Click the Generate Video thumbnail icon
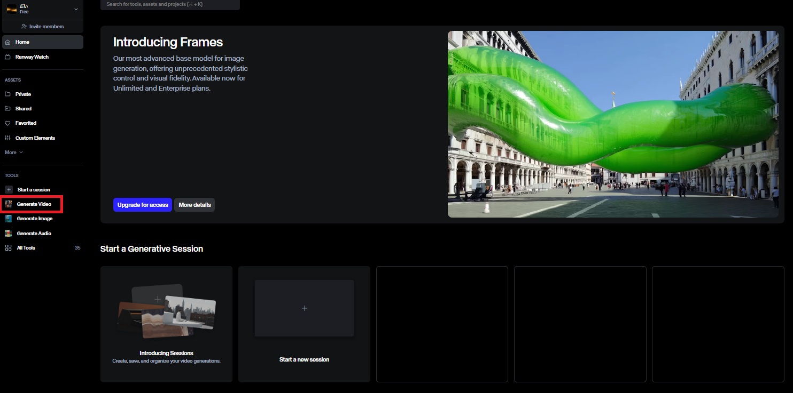The height and width of the screenshot is (393, 793). point(9,204)
